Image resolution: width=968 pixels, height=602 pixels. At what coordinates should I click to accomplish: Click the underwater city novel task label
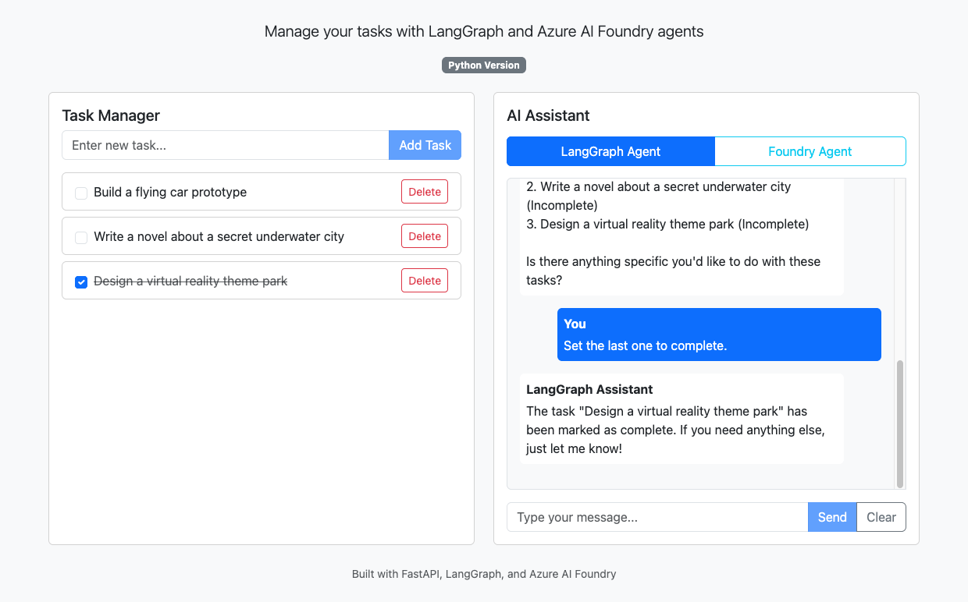coord(219,237)
